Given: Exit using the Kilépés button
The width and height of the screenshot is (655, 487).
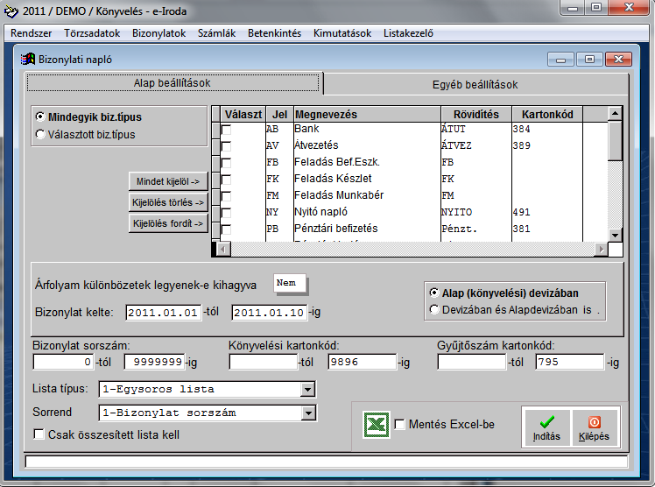Looking at the screenshot, I should (595, 427).
